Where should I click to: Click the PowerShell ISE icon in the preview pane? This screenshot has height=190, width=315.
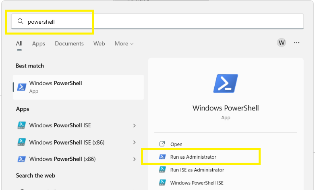click(162, 182)
